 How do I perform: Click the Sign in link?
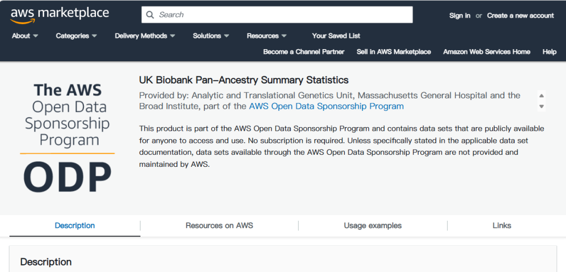(x=460, y=16)
